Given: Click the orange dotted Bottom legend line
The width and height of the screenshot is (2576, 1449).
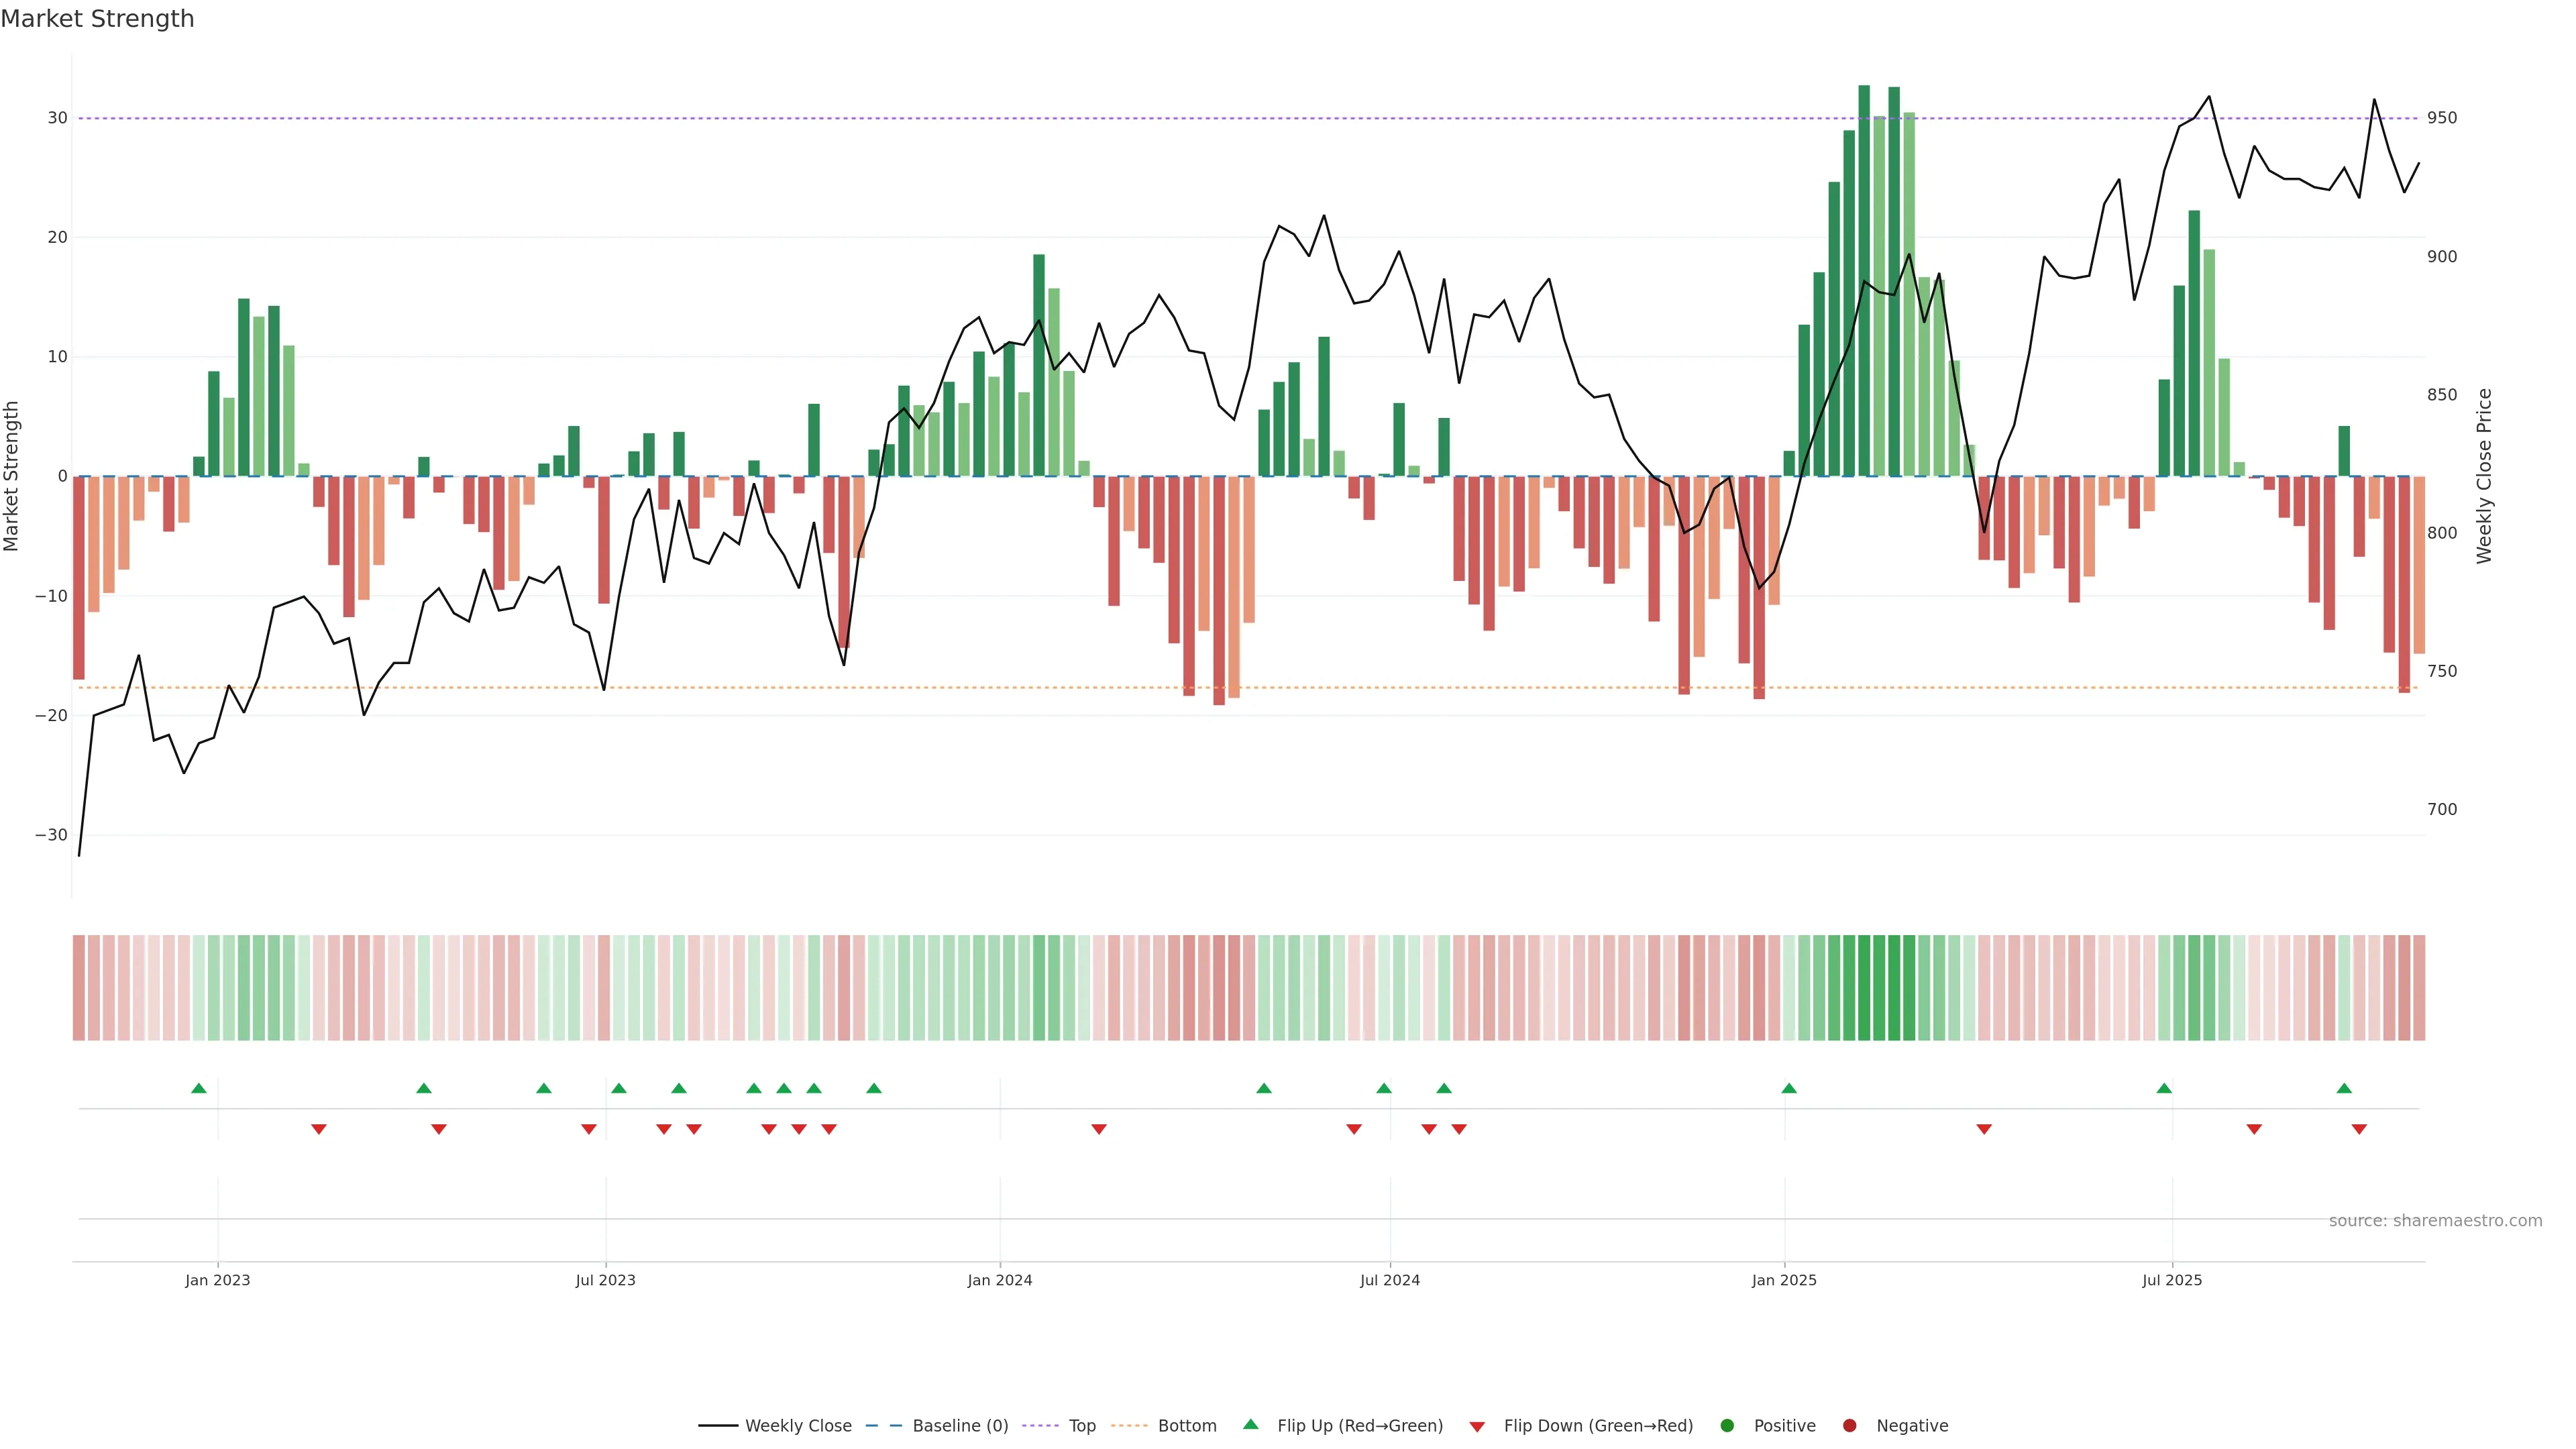Looking at the screenshot, I should tap(1129, 1426).
